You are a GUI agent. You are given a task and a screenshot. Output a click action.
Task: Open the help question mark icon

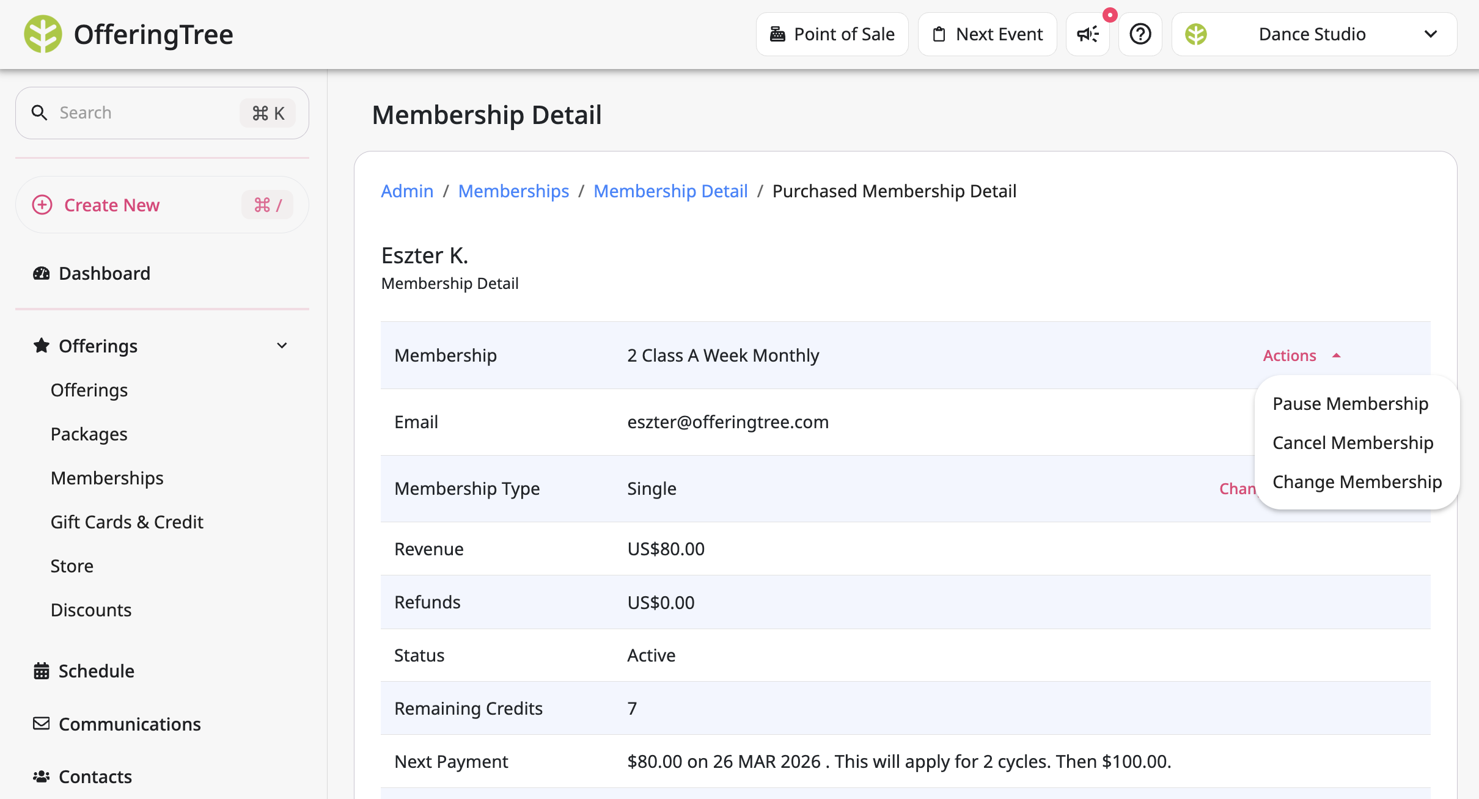click(x=1140, y=34)
